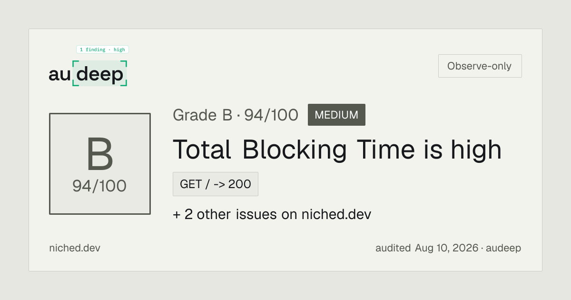Select the large B grade letter
Viewport: 571px width, 300px height.
pyautogui.click(x=100, y=155)
